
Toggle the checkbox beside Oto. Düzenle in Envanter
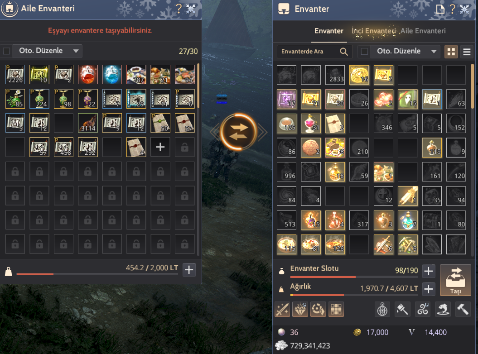coord(364,52)
